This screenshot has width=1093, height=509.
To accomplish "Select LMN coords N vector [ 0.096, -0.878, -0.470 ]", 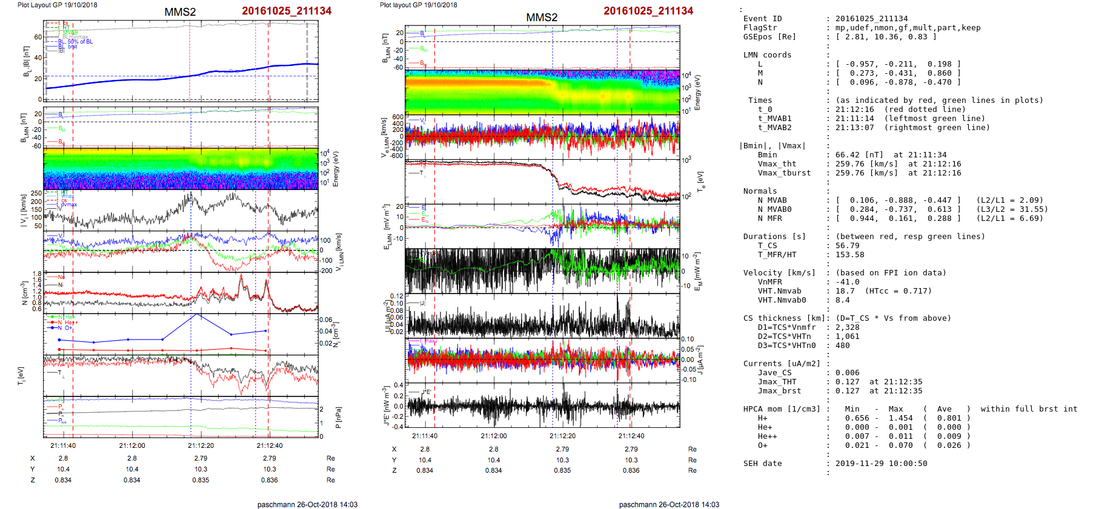I will coord(898,82).
